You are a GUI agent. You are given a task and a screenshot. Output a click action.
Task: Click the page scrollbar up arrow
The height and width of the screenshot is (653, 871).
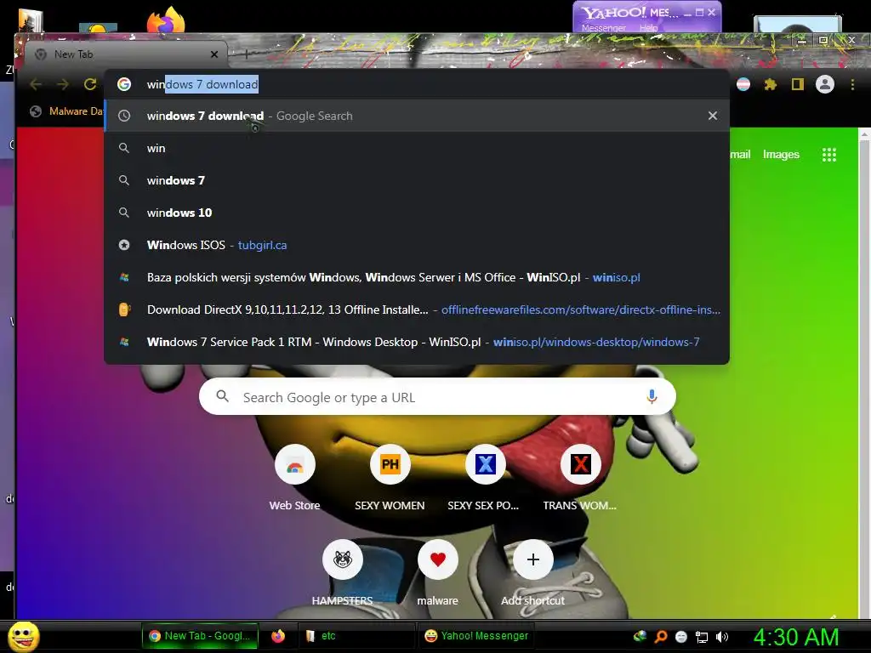tap(865, 133)
